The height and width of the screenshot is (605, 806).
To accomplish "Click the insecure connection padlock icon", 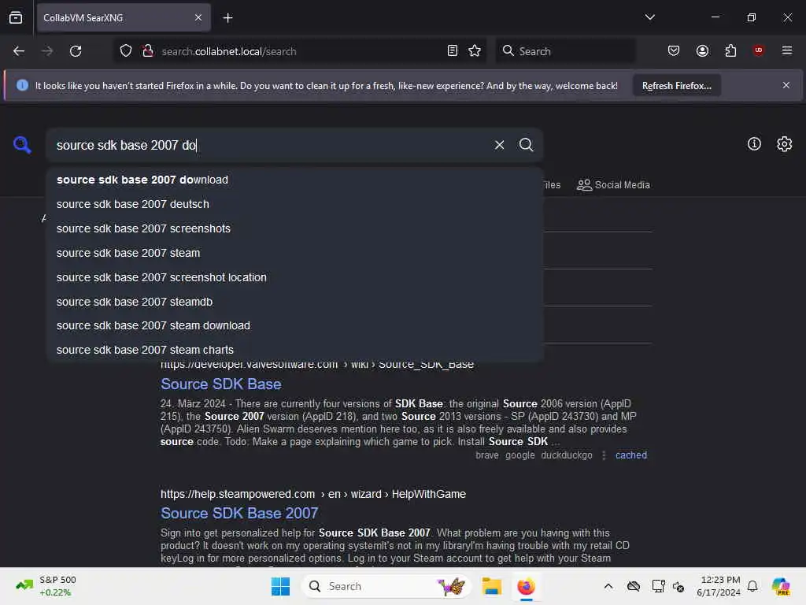I will click(148, 51).
